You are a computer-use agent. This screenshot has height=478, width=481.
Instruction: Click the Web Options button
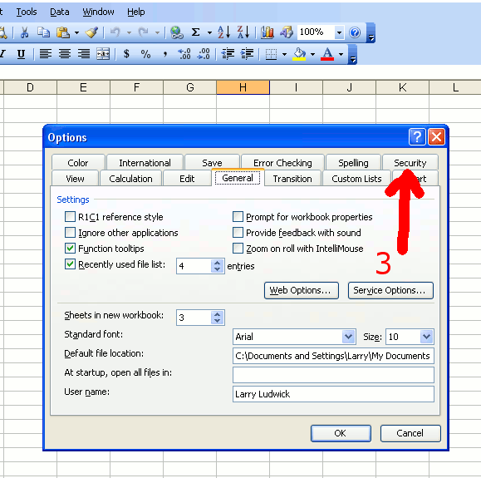pyautogui.click(x=302, y=290)
